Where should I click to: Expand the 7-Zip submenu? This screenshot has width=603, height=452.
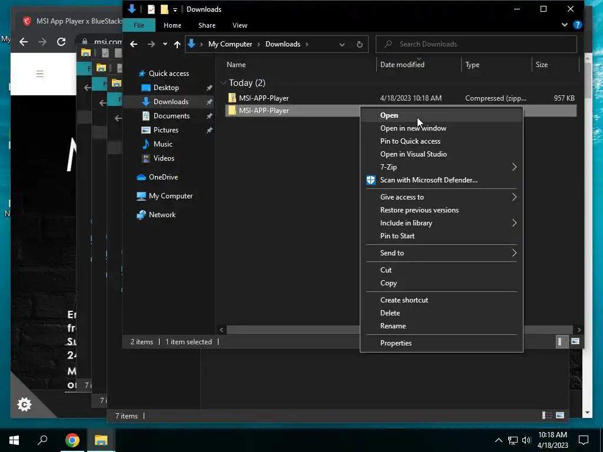coord(442,167)
